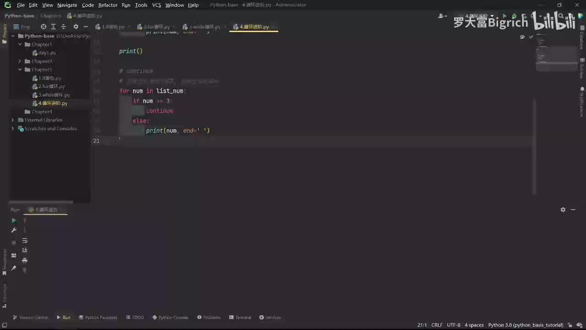Hide the Project panel with minus icon
The height and width of the screenshot is (330, 586).
86,27
